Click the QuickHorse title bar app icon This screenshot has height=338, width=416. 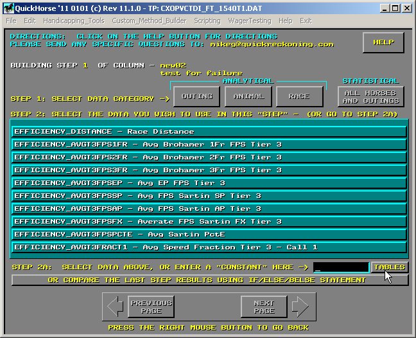[6, 8]
